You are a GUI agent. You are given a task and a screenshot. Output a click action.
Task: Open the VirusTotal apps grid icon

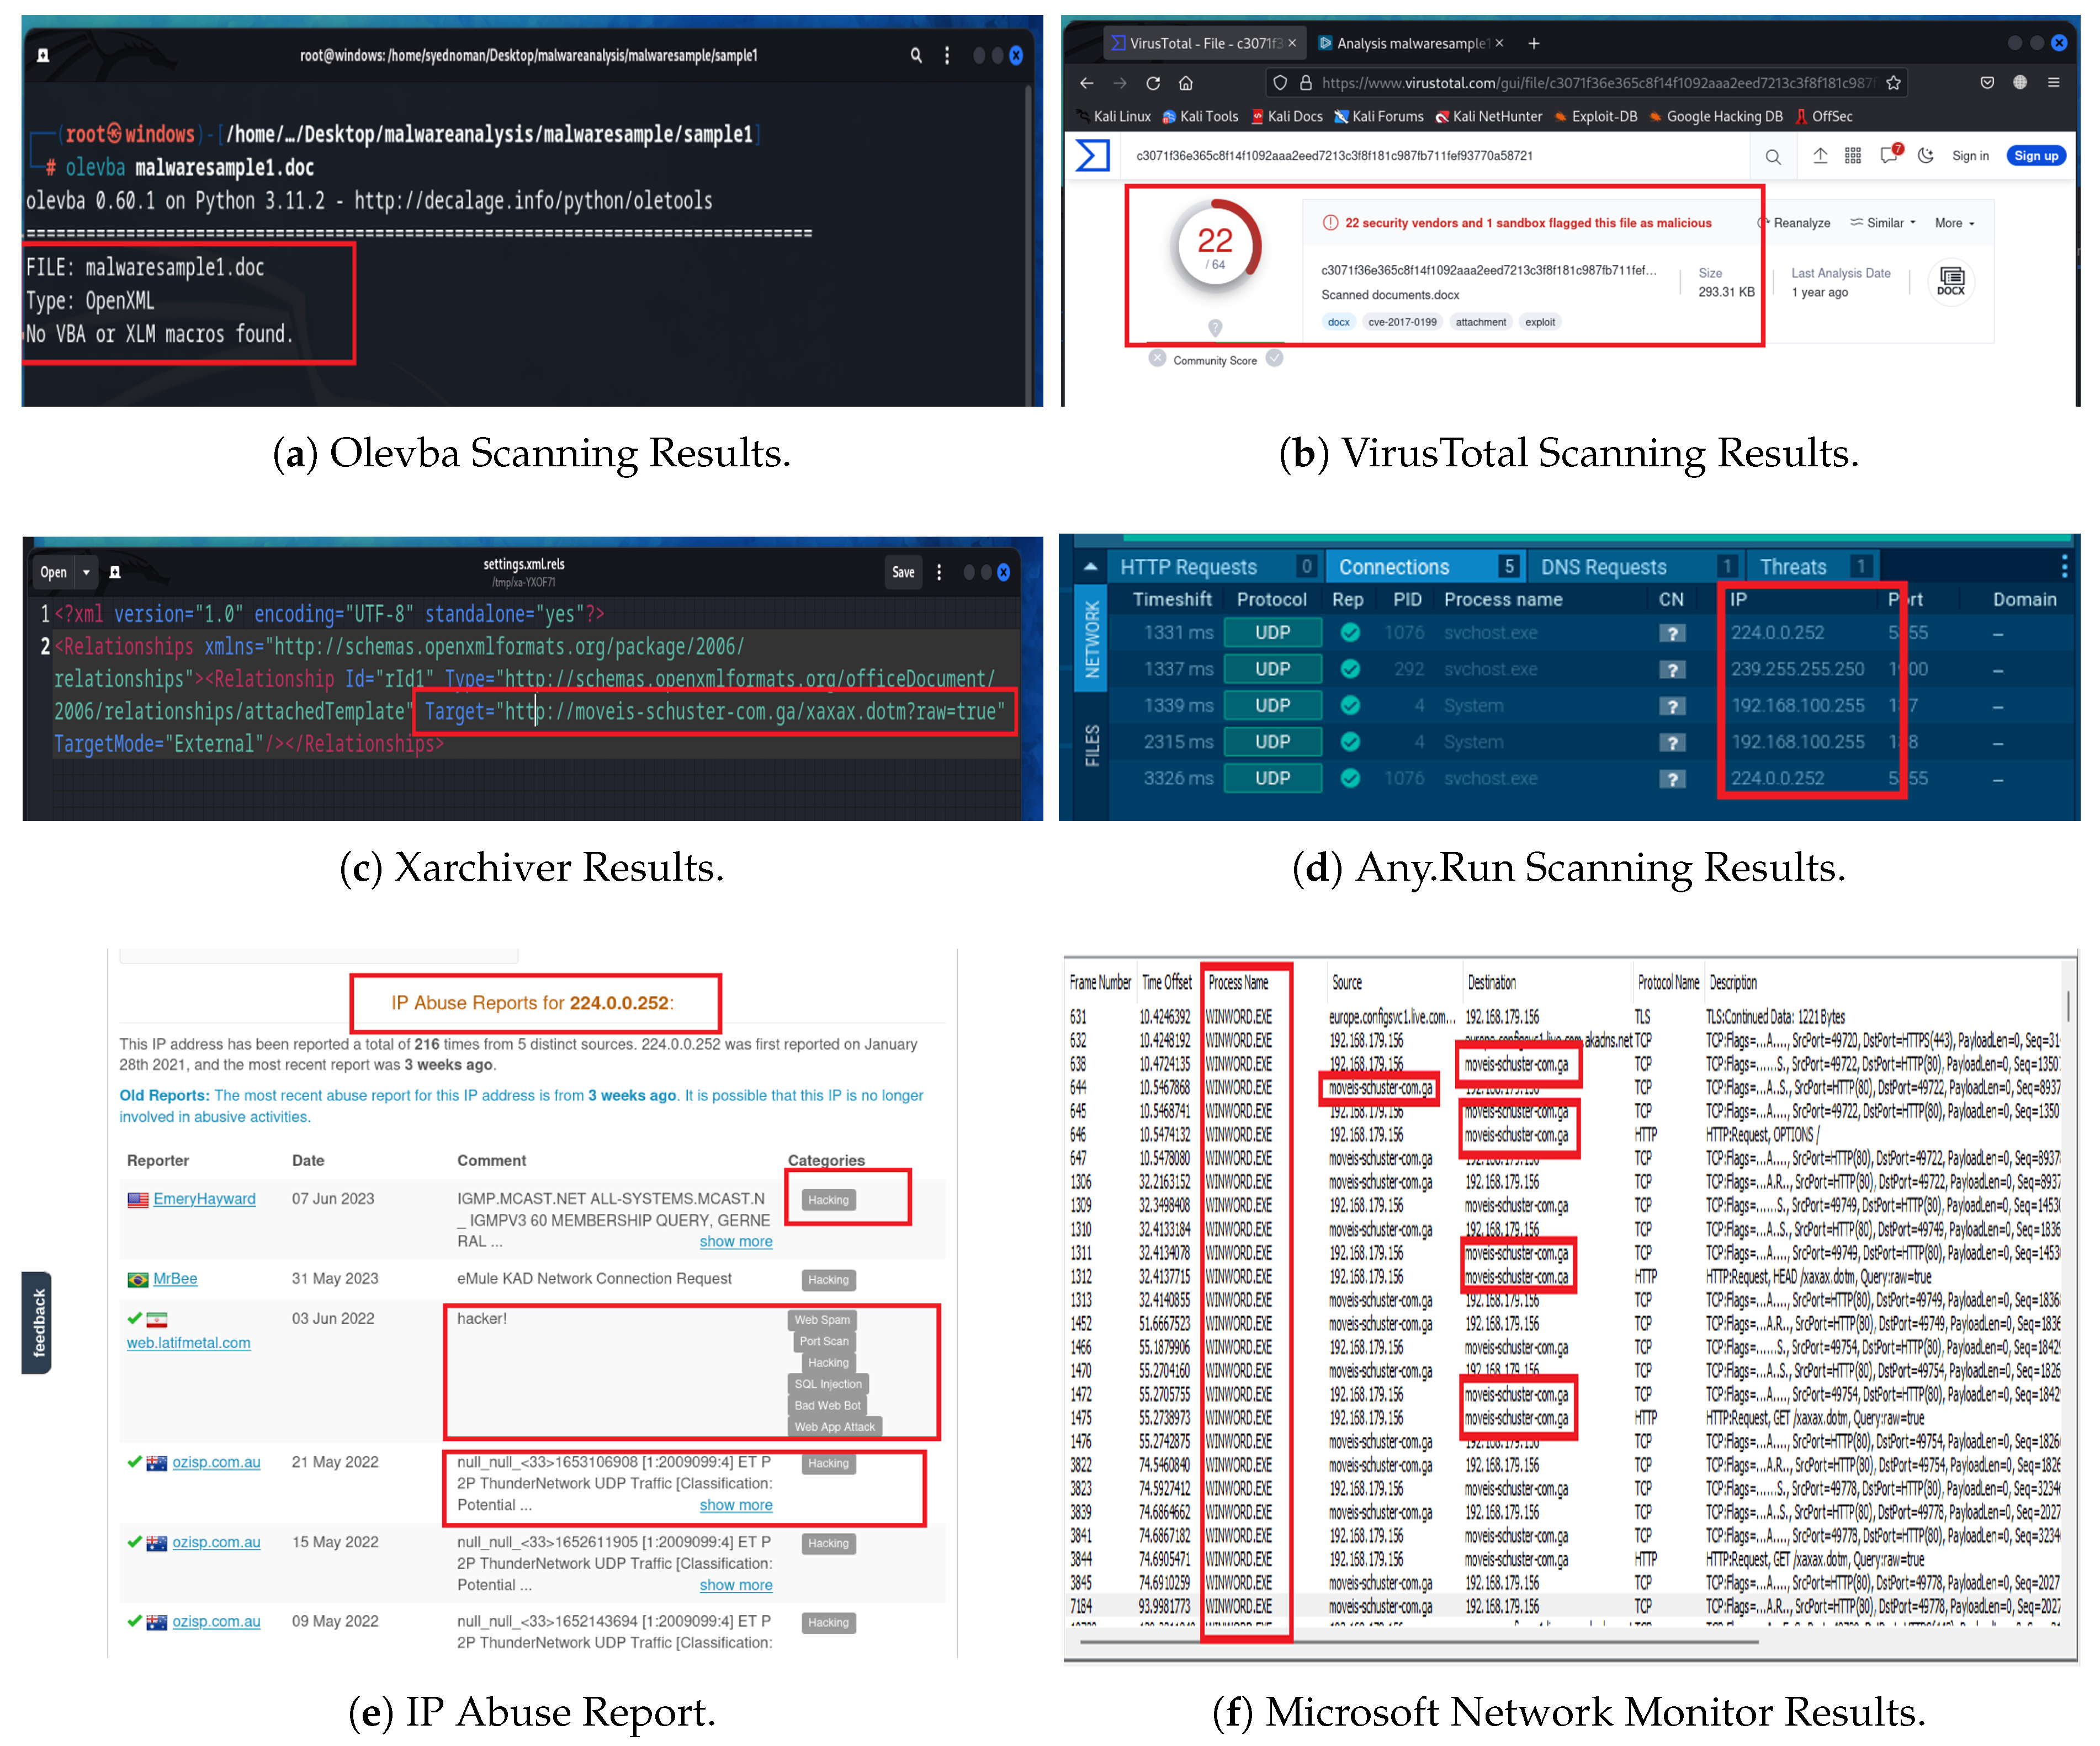click(1853, 156)
